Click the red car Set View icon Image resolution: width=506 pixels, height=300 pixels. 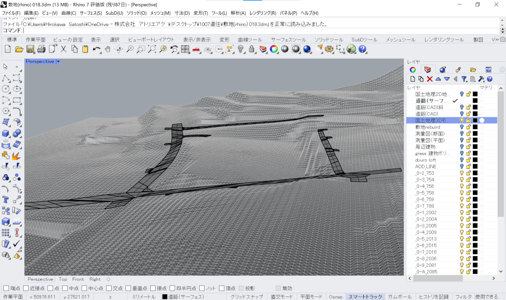point(196,49)
